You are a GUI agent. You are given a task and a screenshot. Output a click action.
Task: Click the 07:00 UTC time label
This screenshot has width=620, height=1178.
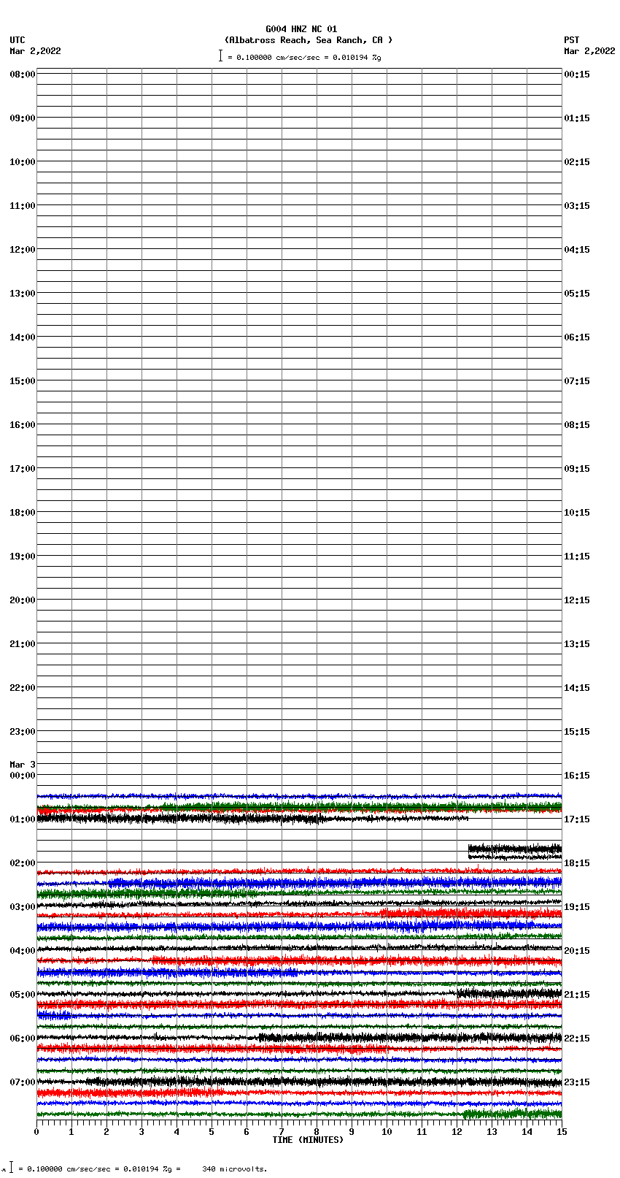coord(23,1082)
